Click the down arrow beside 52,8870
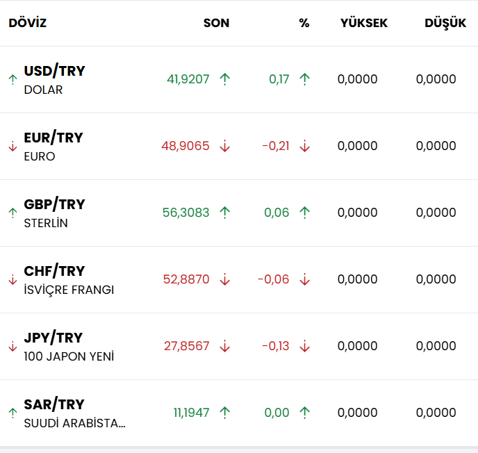478x453 pixels. pyautogui.click(x=224, y=279)
